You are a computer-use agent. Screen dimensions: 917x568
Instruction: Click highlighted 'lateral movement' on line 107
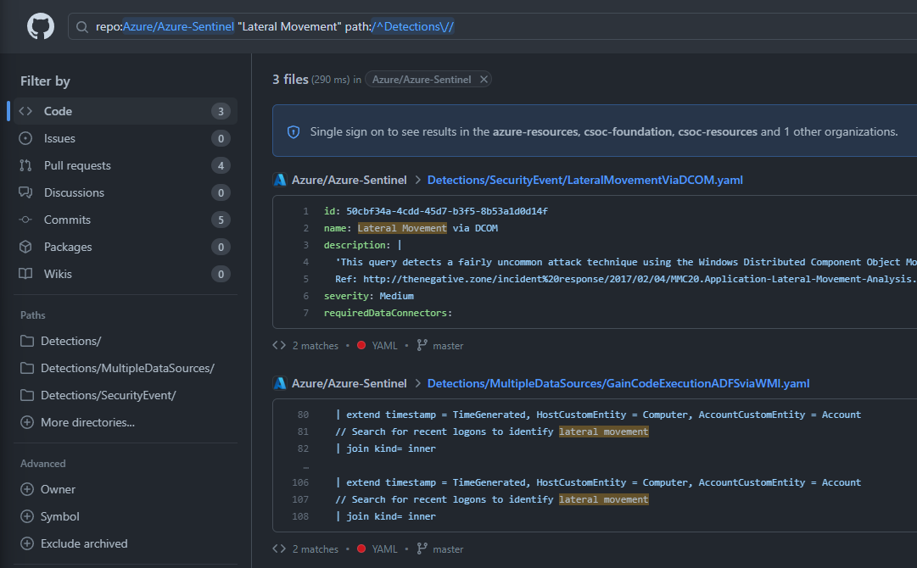click(x=603, y=499)
